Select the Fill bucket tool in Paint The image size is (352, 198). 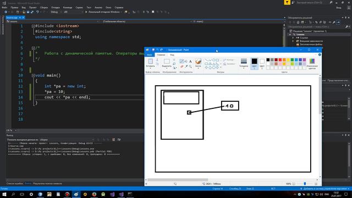tap(186, 61)
